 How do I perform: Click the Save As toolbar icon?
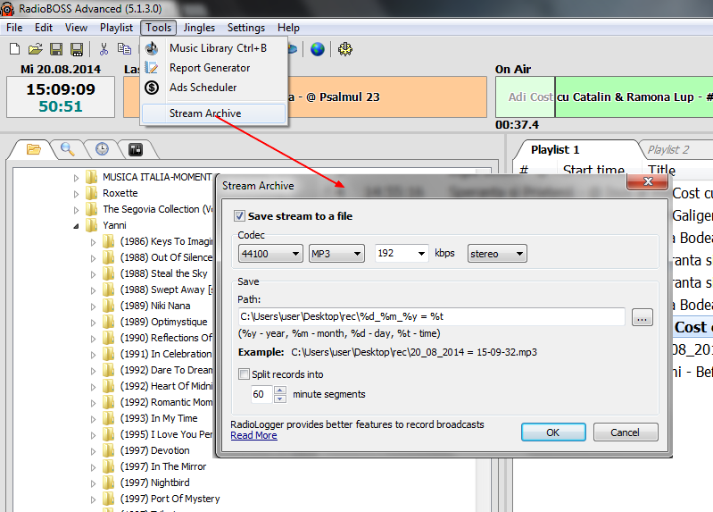click(77, 49)
